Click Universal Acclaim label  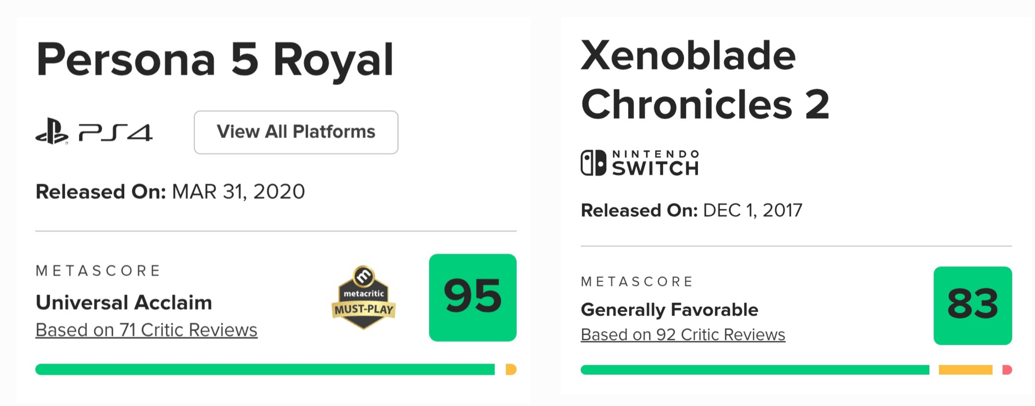point(124,302)
